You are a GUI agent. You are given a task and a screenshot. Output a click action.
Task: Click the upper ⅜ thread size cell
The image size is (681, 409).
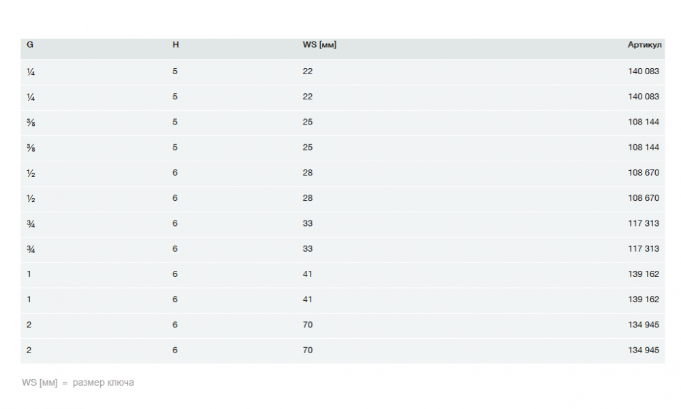tap(31, 122)
